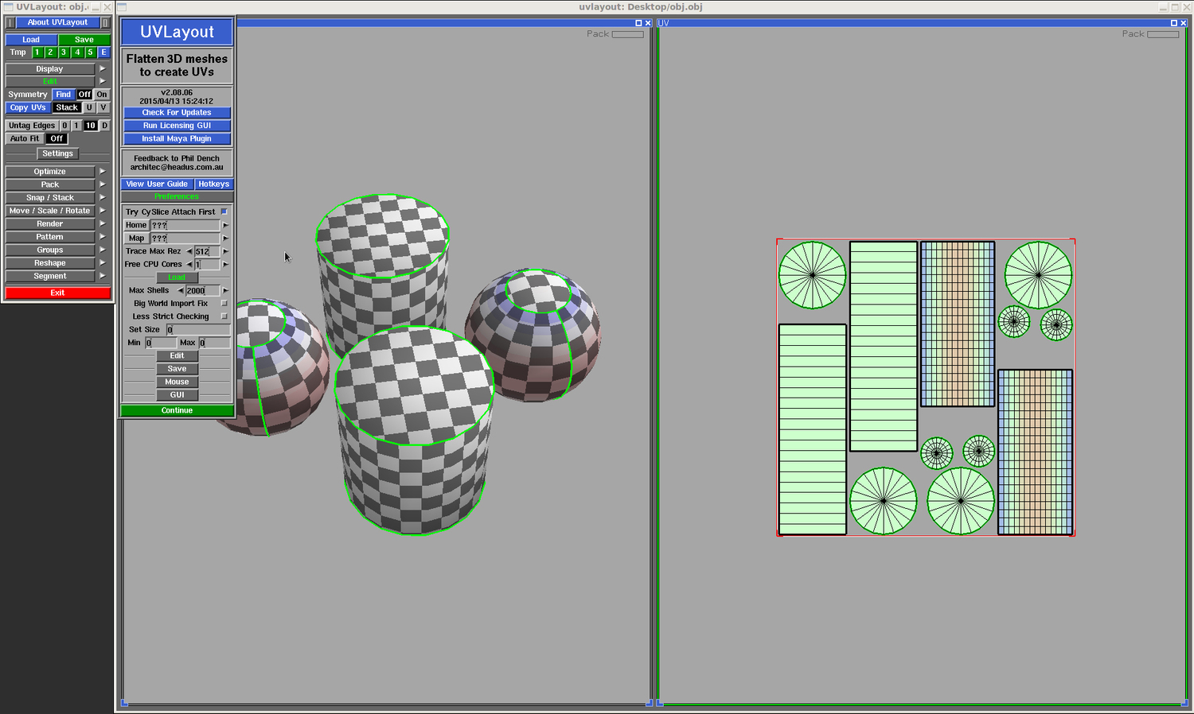The height and width of the screenshot is (714, 1194).
Task: Click the green Continue button
Action: point(177,410)
